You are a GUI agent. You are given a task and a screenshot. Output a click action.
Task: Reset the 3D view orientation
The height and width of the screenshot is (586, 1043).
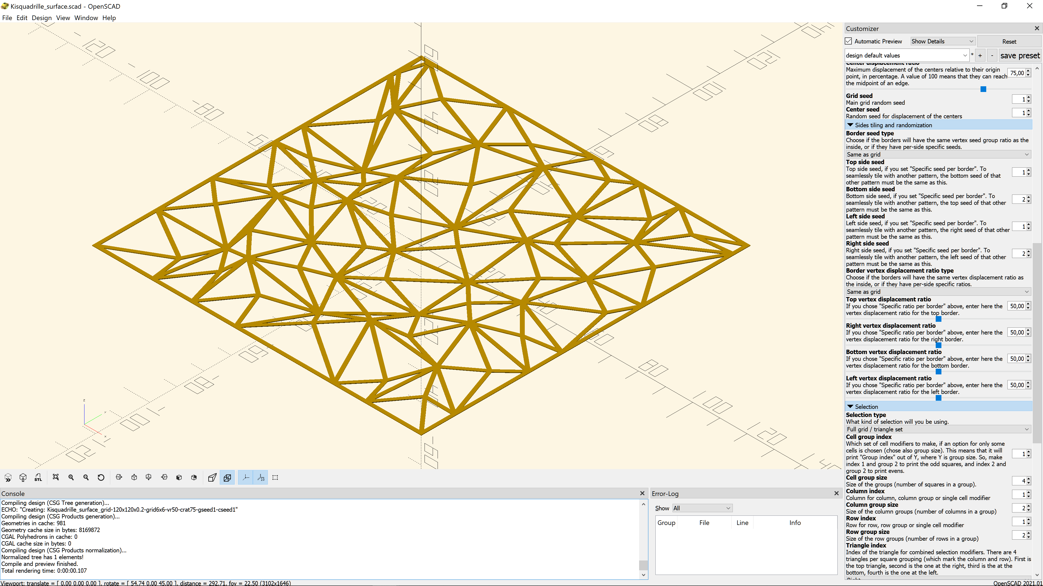click(x=101, y=477)
